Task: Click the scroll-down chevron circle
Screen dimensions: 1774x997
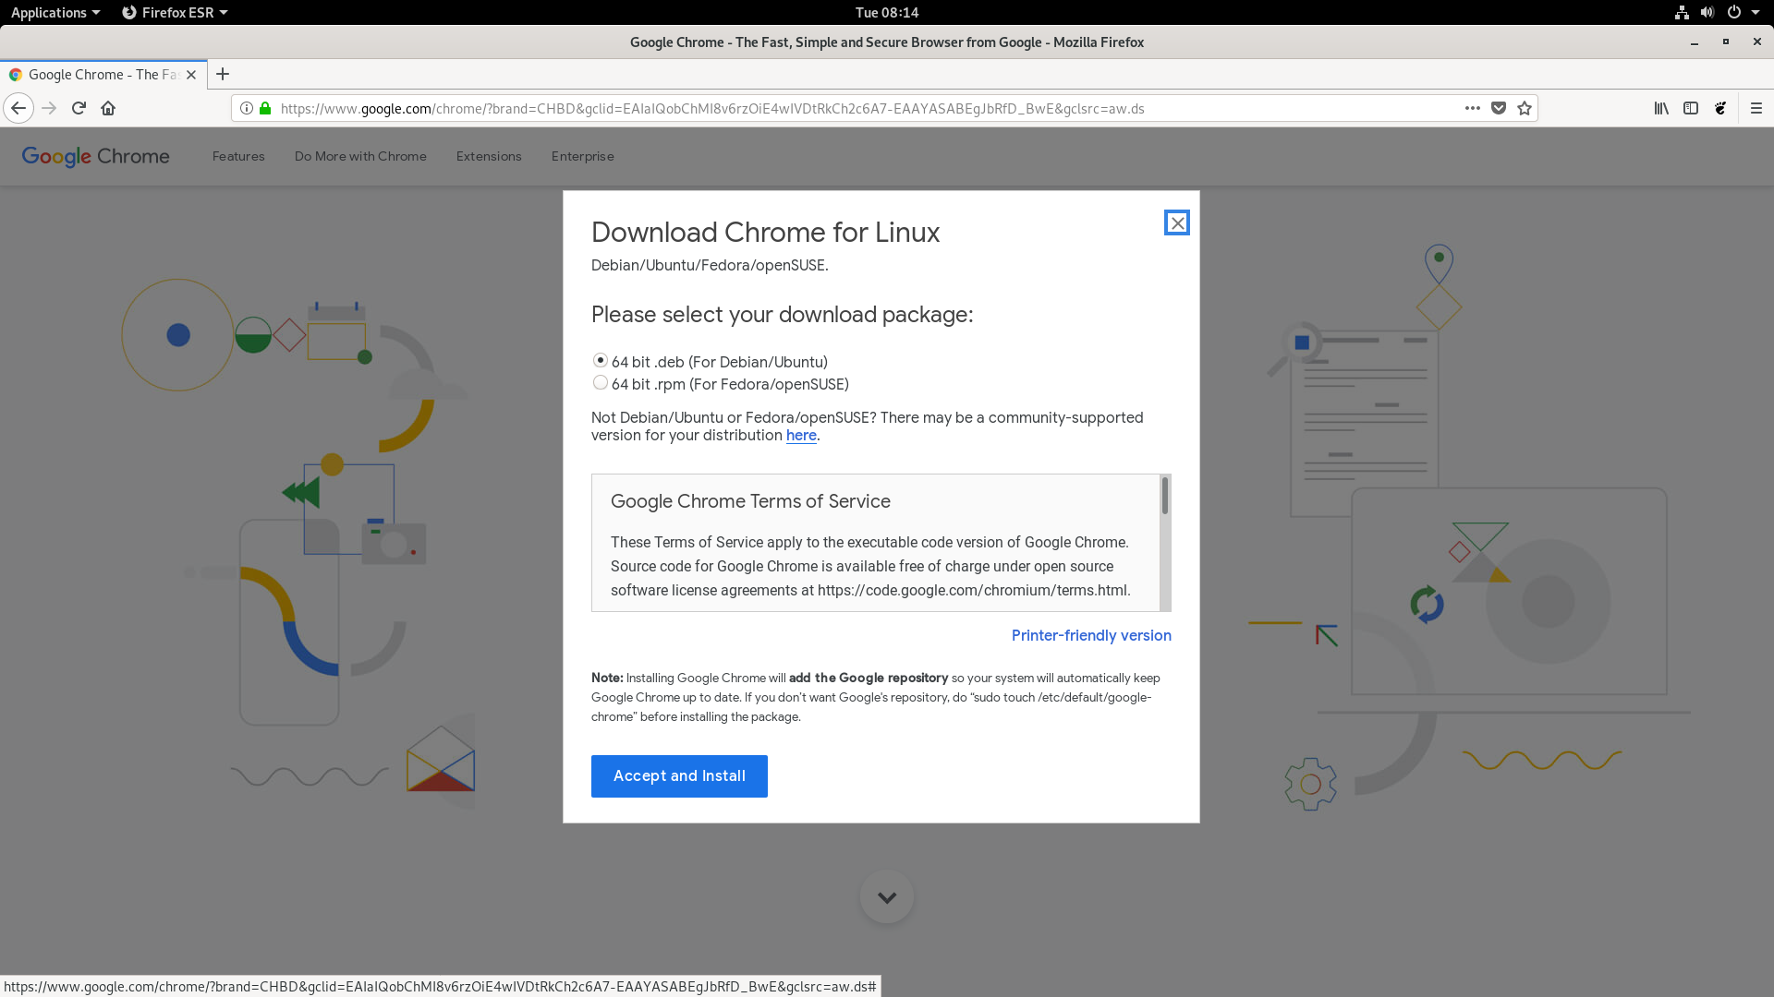Action: [887, 896]
